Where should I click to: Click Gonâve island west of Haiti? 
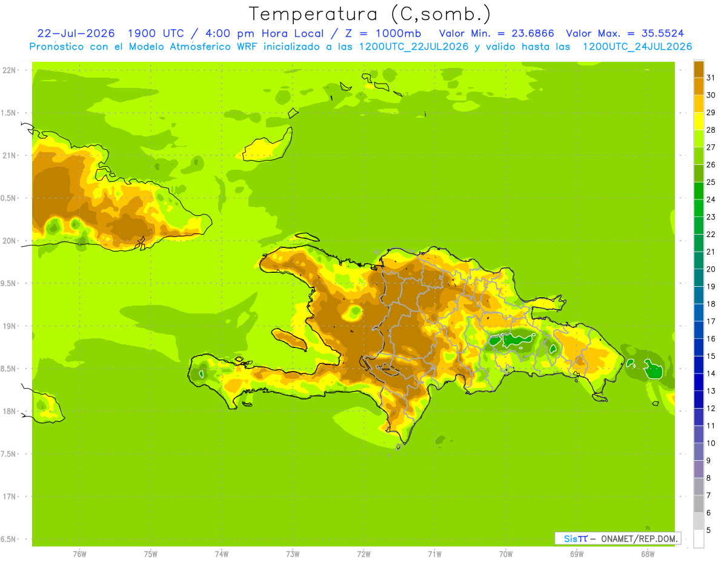pos(290,339)
